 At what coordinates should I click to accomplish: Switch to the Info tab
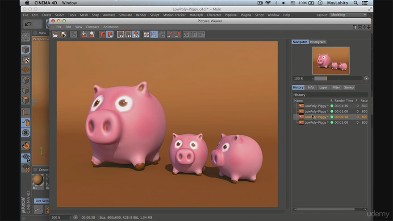[x=310, y=88]
